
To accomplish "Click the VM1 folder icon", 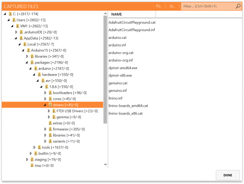I will pyautogui.click(x=18, y=26).
